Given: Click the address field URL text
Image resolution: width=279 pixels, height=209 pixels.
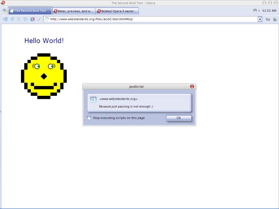Looking at the screenshot, I should [91, 19].
